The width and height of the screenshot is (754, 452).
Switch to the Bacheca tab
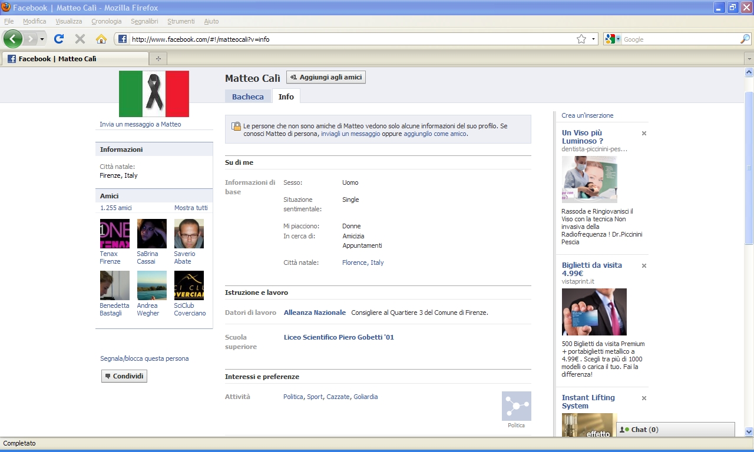[x=248, y=97]
